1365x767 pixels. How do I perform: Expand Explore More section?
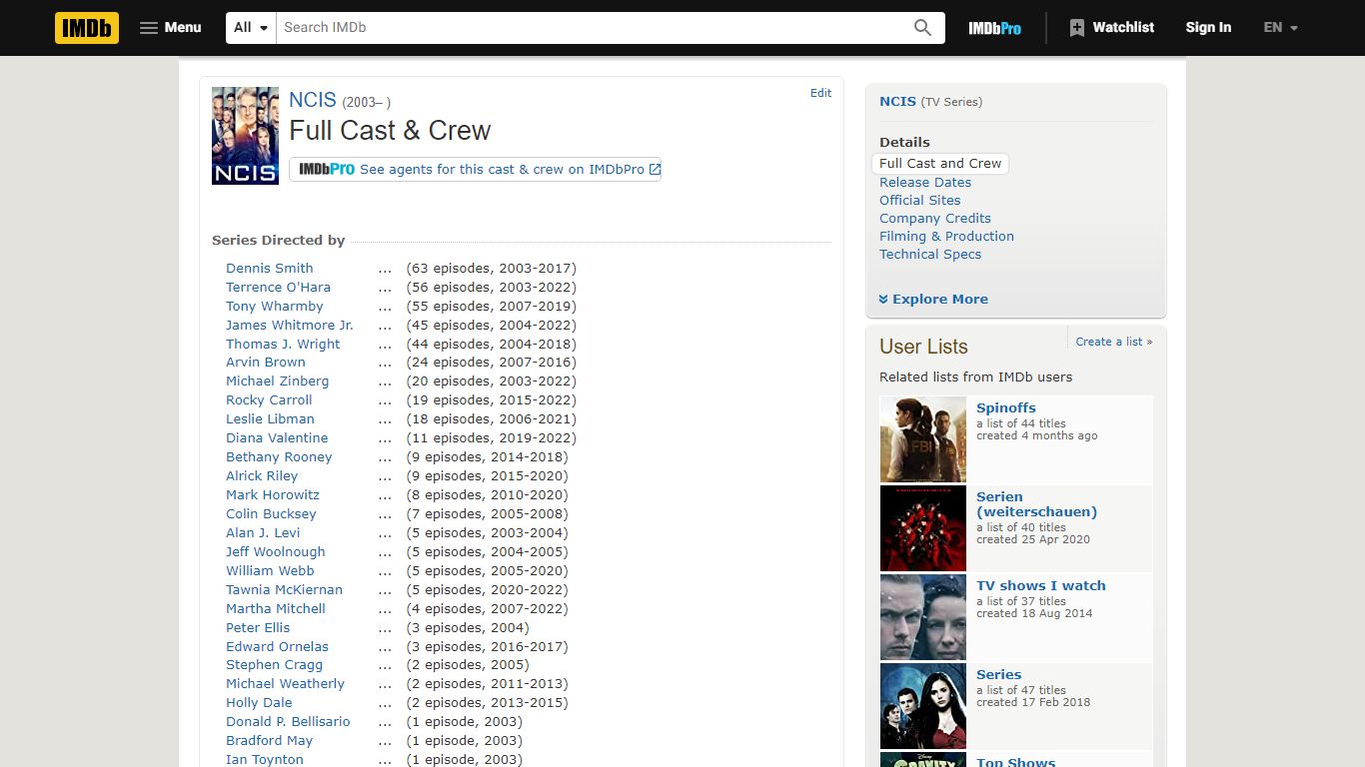(x=933, y=299)
